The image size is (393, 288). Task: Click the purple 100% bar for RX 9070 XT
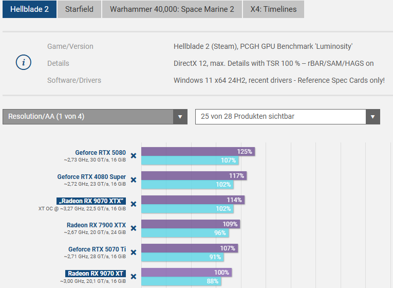click(186, 273)
